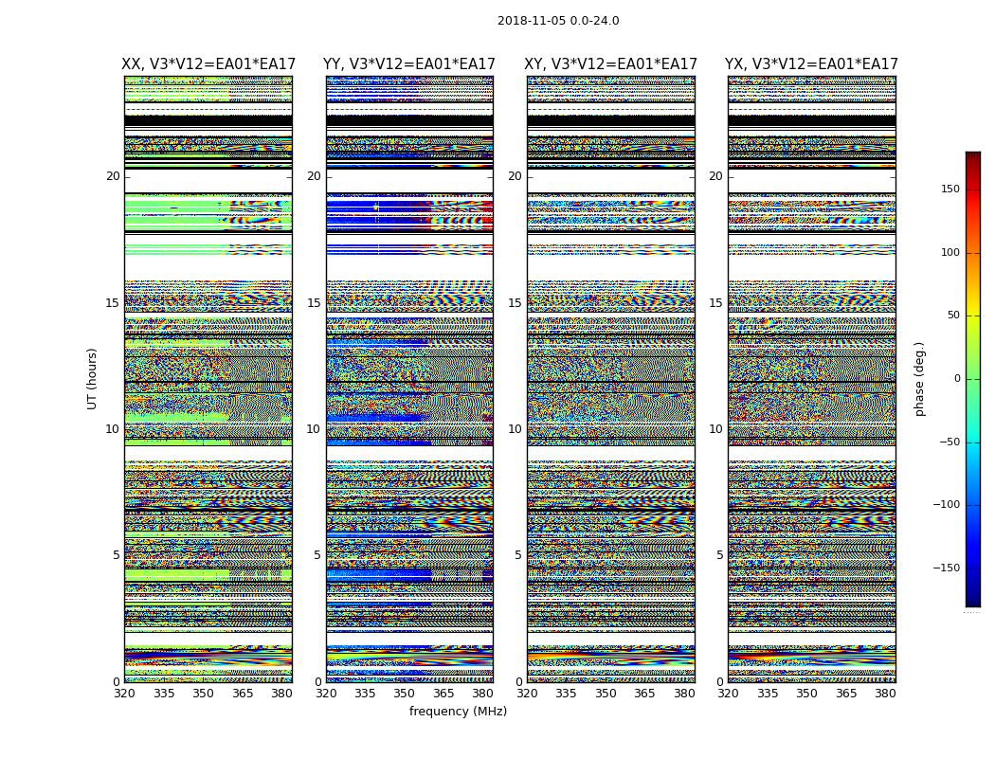Click the 365 frequency tick under XY panel

(x=644, y=694)
